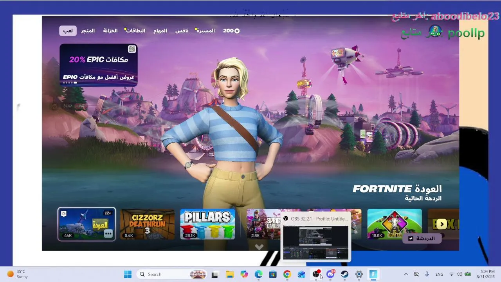501x282 pixels.
Task: Open Task View on the taskbar
Action: (x=214, y=274)
